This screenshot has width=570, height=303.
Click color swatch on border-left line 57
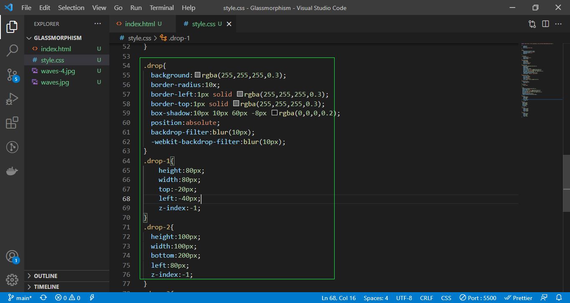click(240, 94)
